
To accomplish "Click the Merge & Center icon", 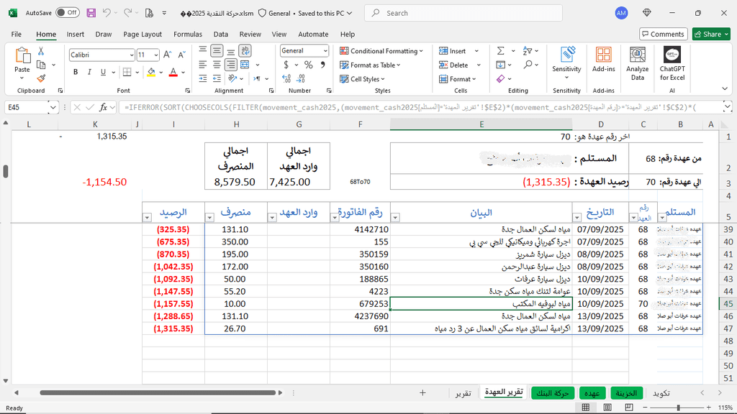I will pos(245,65).
